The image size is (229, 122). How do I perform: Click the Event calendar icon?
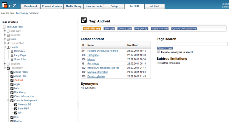(x=8, y=39)
